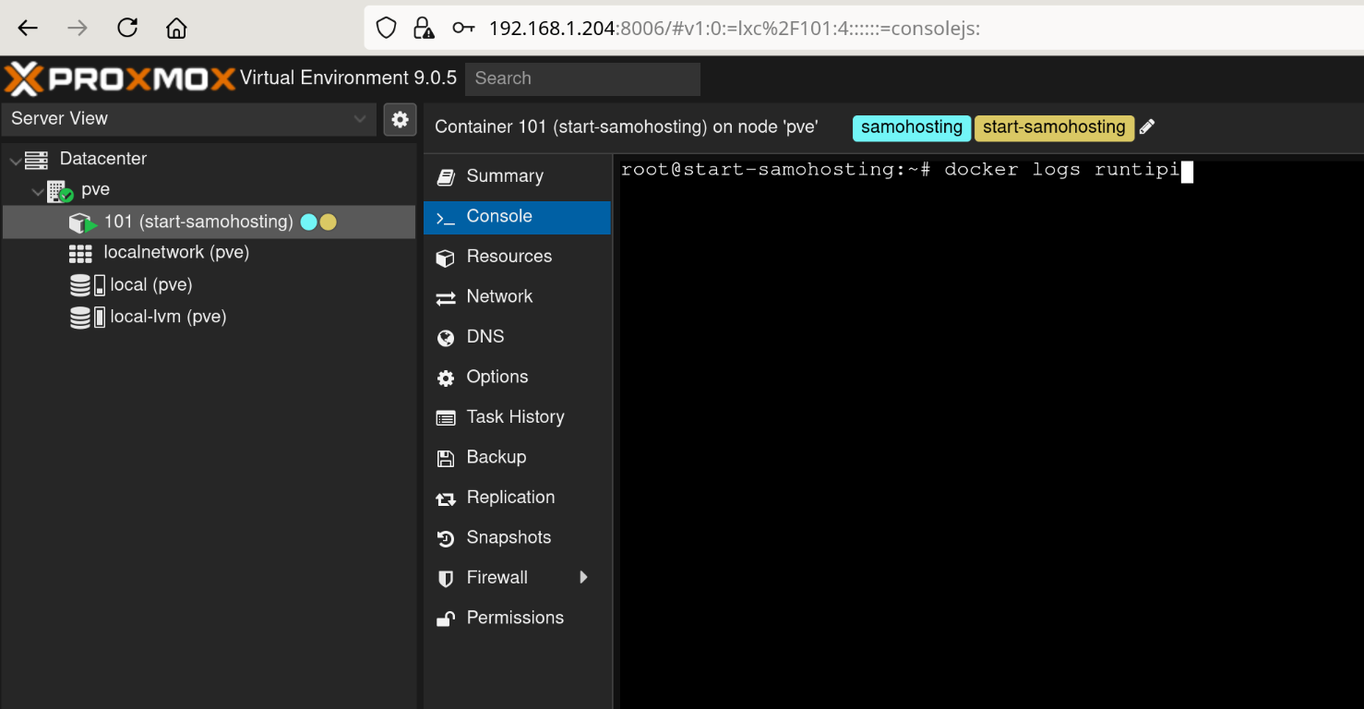The height and width of the screenshot is (709, 1364).
Task: Go to the browser home page
Action: (176, 28)
